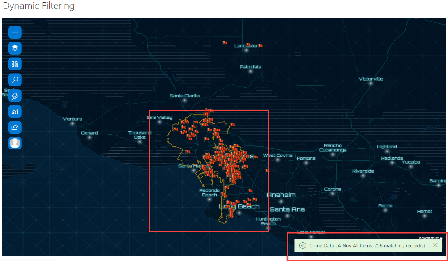This screenshot has height=261, width=448.
Task: Click the Simi Valley city label
Action: coord(159,117)
